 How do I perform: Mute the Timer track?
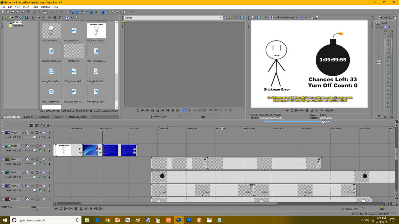tap(44, 159)
